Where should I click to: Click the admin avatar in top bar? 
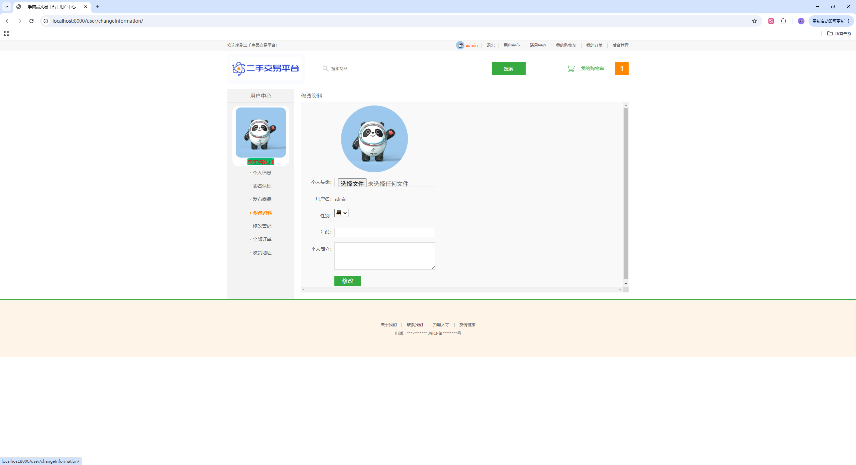tap(460, 45)
